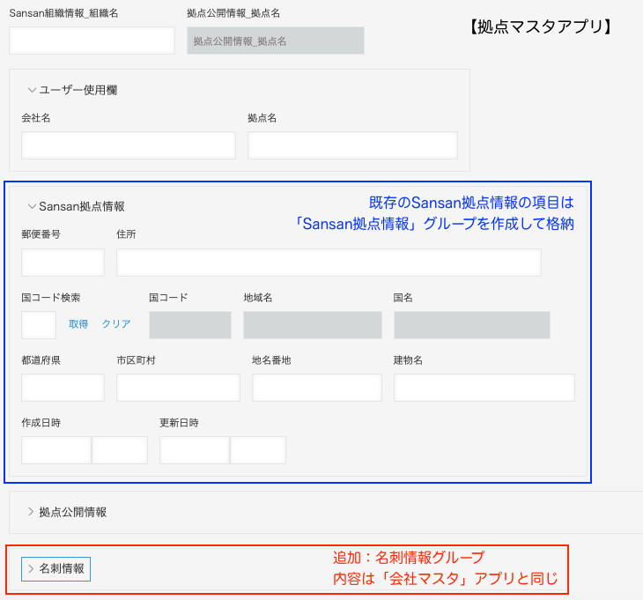Focus the 地名番地 input field
The width and height of the screenshot is (643, 600).
[x=317, y=388]
